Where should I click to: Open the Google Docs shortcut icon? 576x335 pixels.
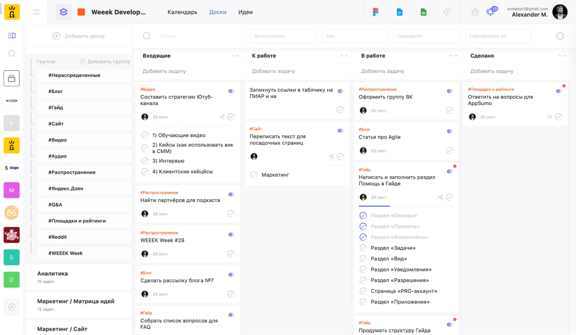(399, 12)
